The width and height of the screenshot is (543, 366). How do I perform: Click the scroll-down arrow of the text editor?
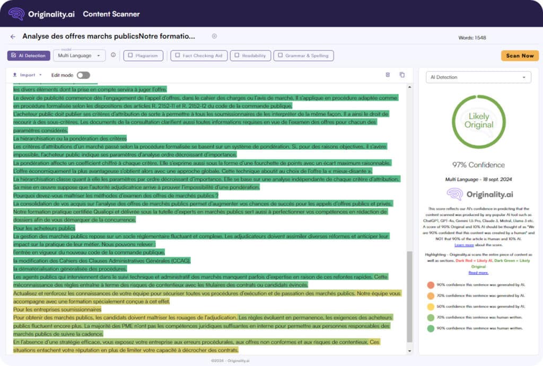click(x=410, y=351)
